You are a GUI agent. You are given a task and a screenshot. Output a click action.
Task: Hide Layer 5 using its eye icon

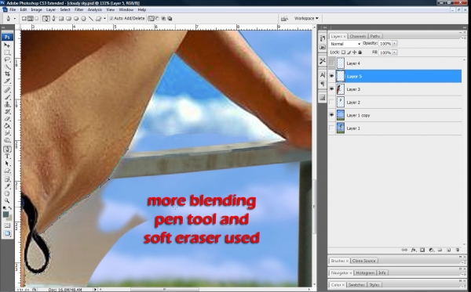(331, 76)
